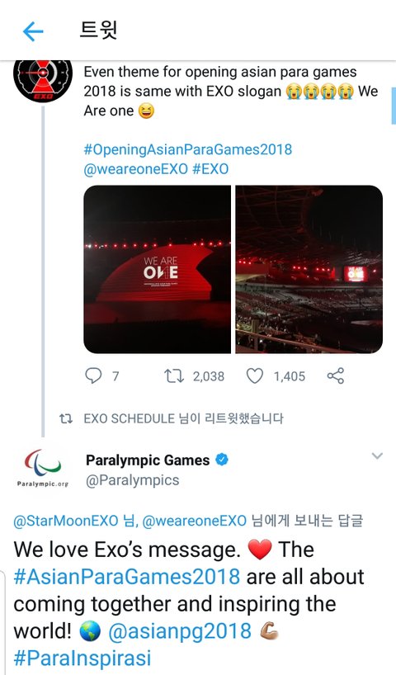
Task: Click the blue scrollbar indicator
Action: (x=394, y=106)
